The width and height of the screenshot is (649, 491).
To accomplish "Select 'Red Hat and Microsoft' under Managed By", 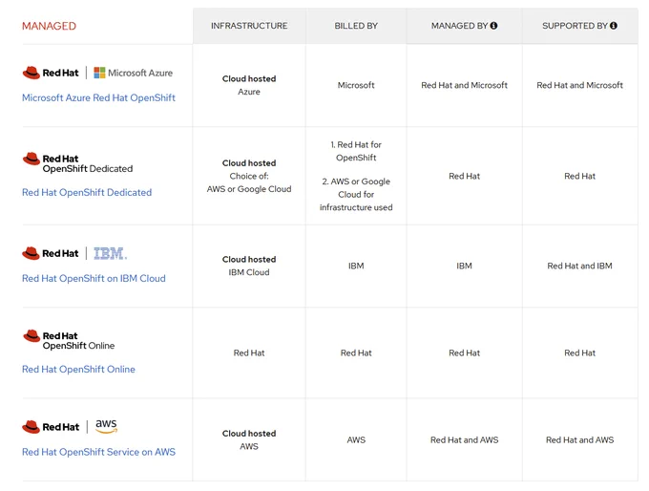I will point(465,85).
